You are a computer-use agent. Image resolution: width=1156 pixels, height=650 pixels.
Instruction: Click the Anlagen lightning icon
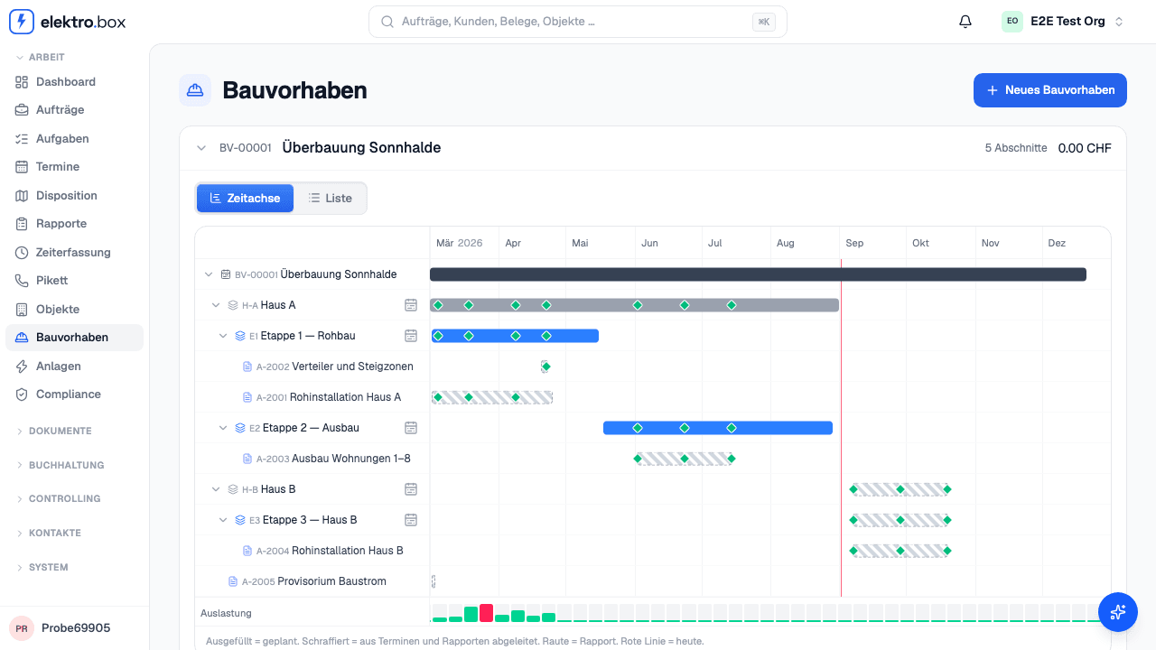(22, 367)
